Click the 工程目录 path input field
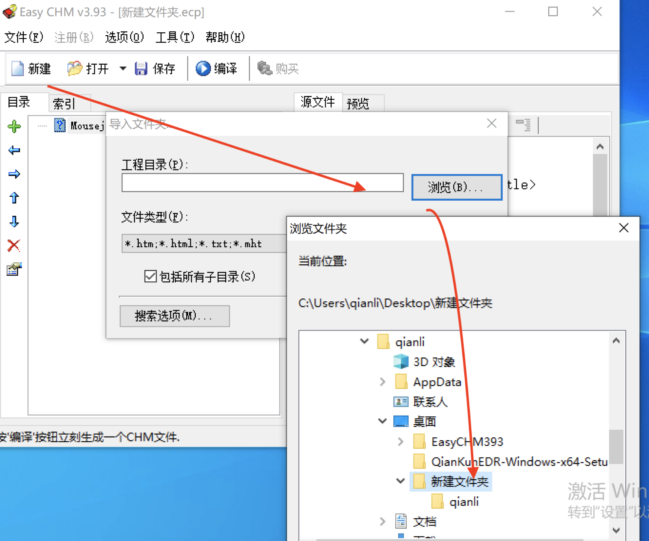 (x=263, y=183)
